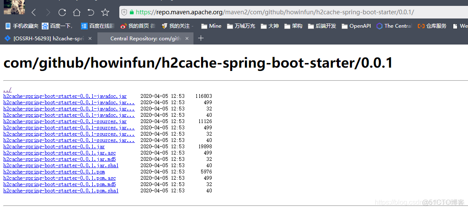Open truncated javadoc.jar... link sized 32
Image resolution: width=468 pixels, height=210 pixels.
point(69,108)
